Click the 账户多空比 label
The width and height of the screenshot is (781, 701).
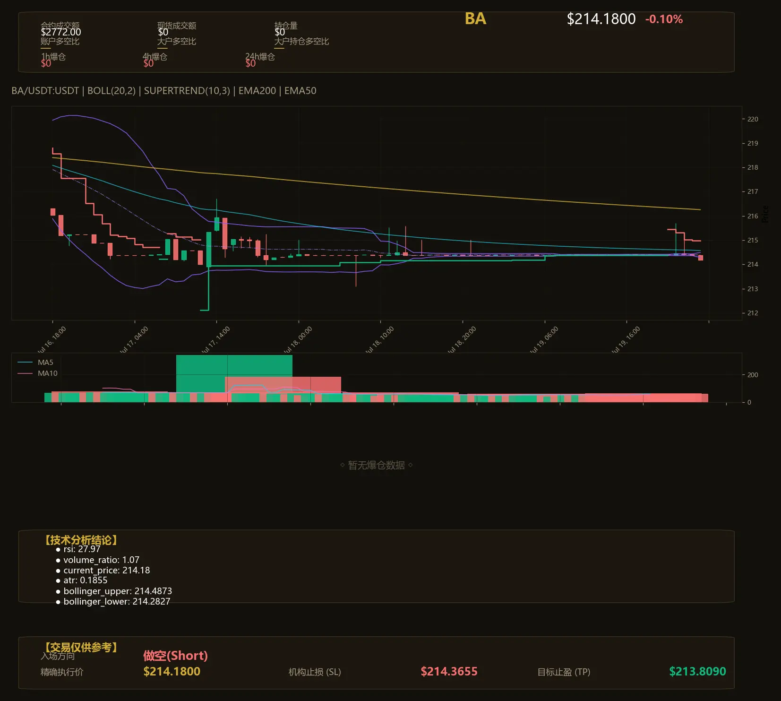(60, 41)
